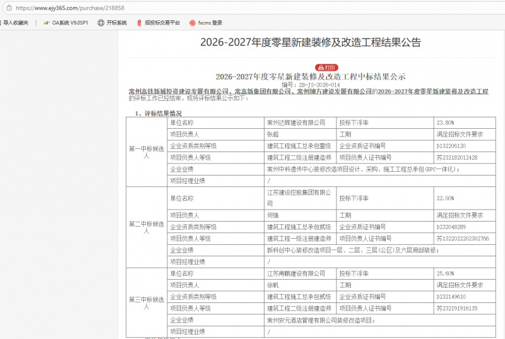Open the OA系统 V9.0SP1 bookmark
This screenshot has height=339, width=505.
pyautogui.click(x=66, y=23)
